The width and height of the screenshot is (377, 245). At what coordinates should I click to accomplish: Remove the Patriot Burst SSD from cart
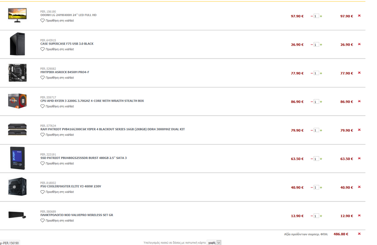coord(359,158)
